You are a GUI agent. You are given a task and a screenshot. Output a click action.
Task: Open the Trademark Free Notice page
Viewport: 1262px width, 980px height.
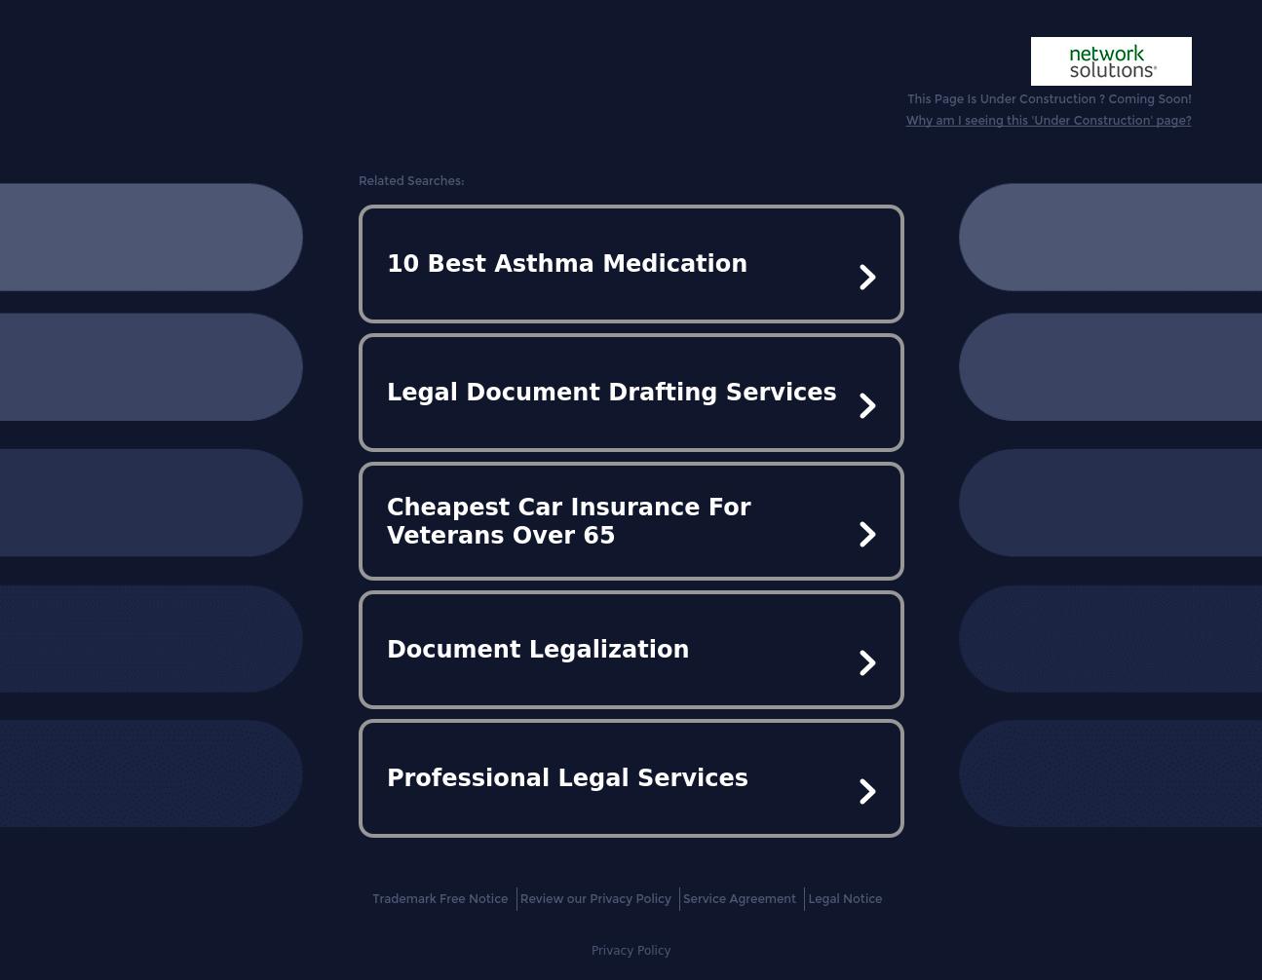pyautogui.click(x=440, y=898)
